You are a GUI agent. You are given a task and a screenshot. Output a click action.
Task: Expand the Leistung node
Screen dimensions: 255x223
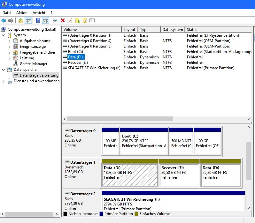10,58
